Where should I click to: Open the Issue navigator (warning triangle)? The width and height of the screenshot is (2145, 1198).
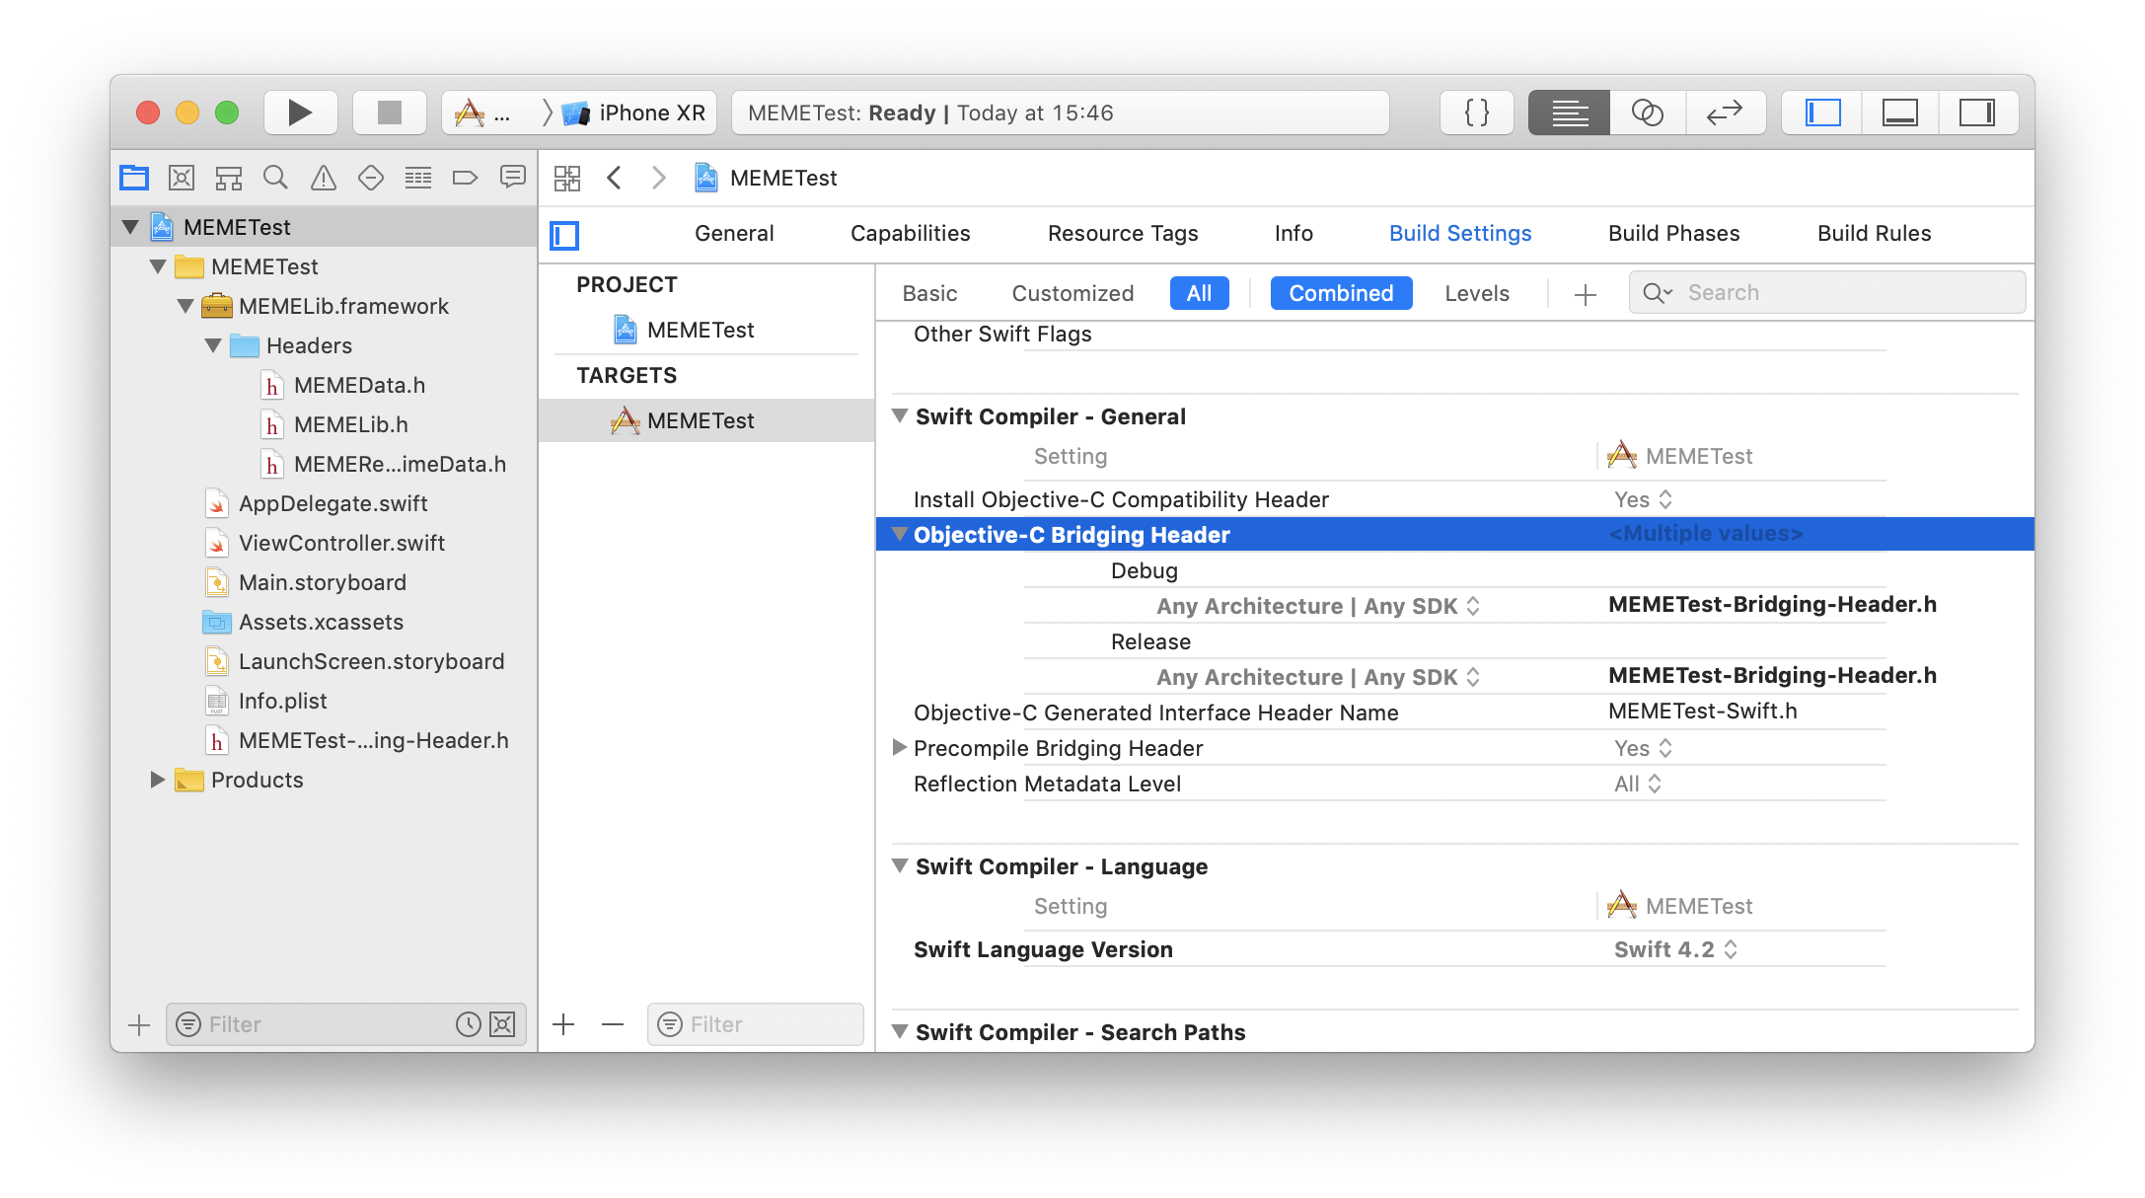coord(323,178)
